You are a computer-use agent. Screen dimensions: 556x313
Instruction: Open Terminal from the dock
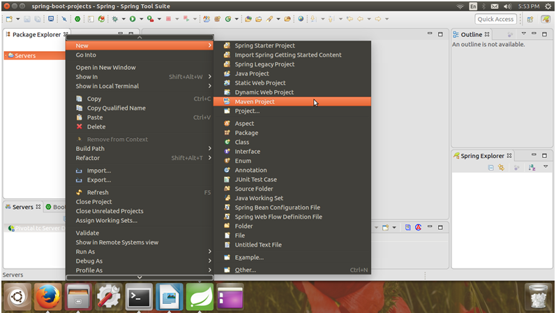[x=139, y=297]
